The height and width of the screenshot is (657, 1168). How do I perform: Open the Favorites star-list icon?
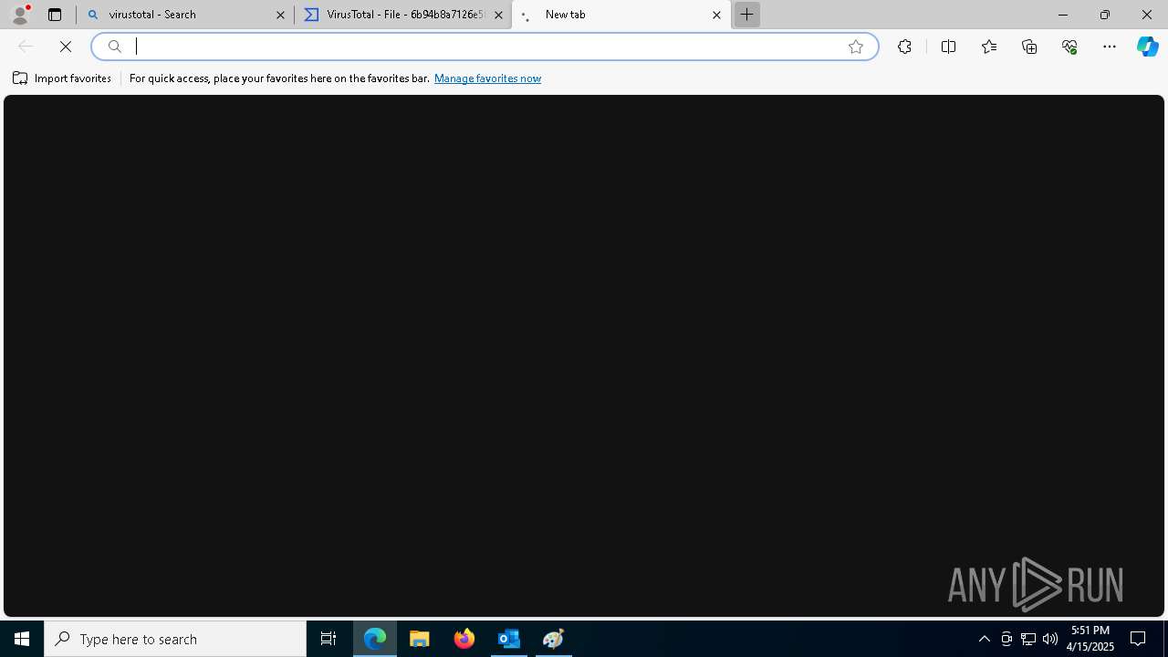[989, 47]
